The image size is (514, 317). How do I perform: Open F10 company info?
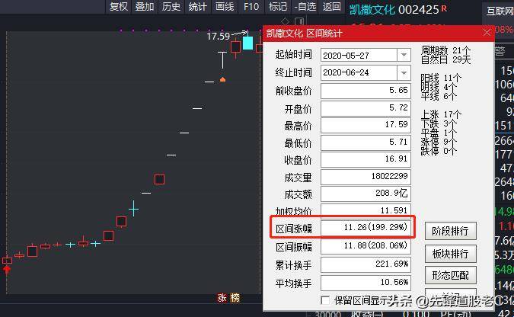251,7
